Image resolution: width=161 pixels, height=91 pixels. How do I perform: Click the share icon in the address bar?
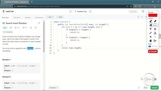127,6
